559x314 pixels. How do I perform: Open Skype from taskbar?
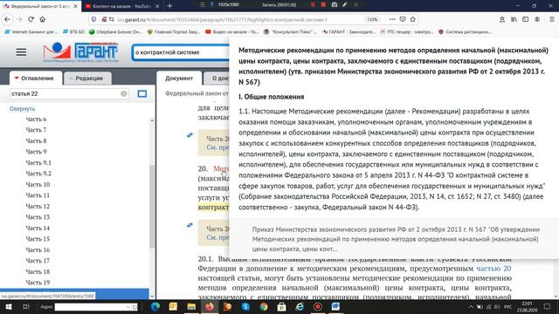tap(245, 306)
